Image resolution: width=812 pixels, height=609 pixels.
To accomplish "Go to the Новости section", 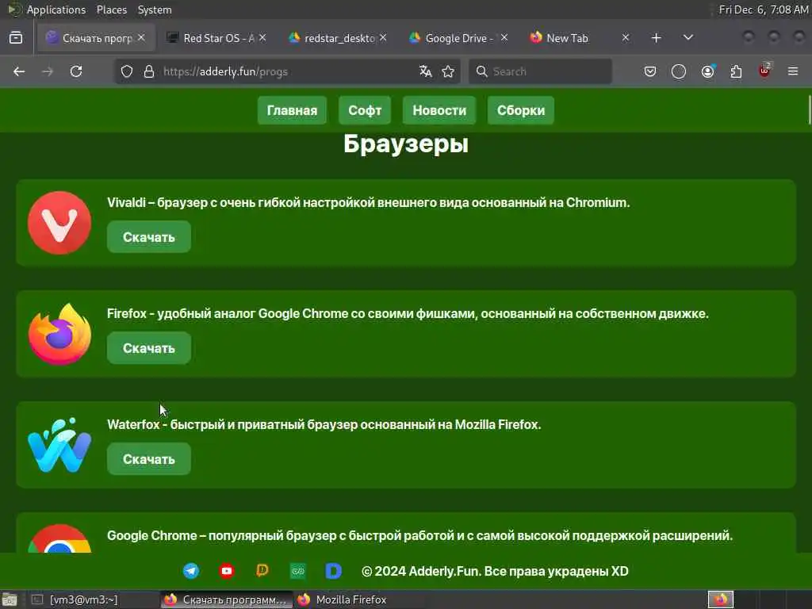I will (x=439, y=110).
